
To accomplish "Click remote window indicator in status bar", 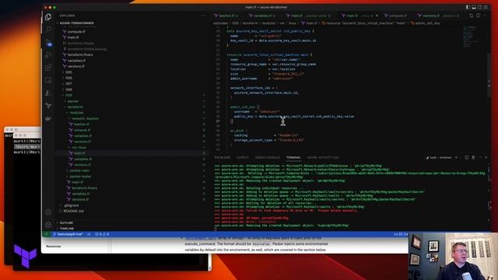I will coord(47,234).
